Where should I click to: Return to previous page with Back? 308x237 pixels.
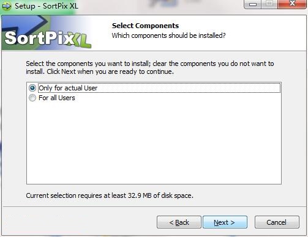(x=179, y=222)
